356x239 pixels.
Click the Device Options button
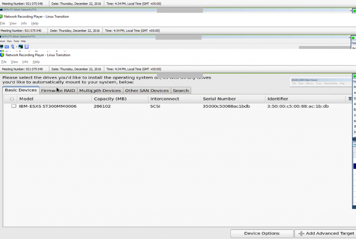(261, 233)
